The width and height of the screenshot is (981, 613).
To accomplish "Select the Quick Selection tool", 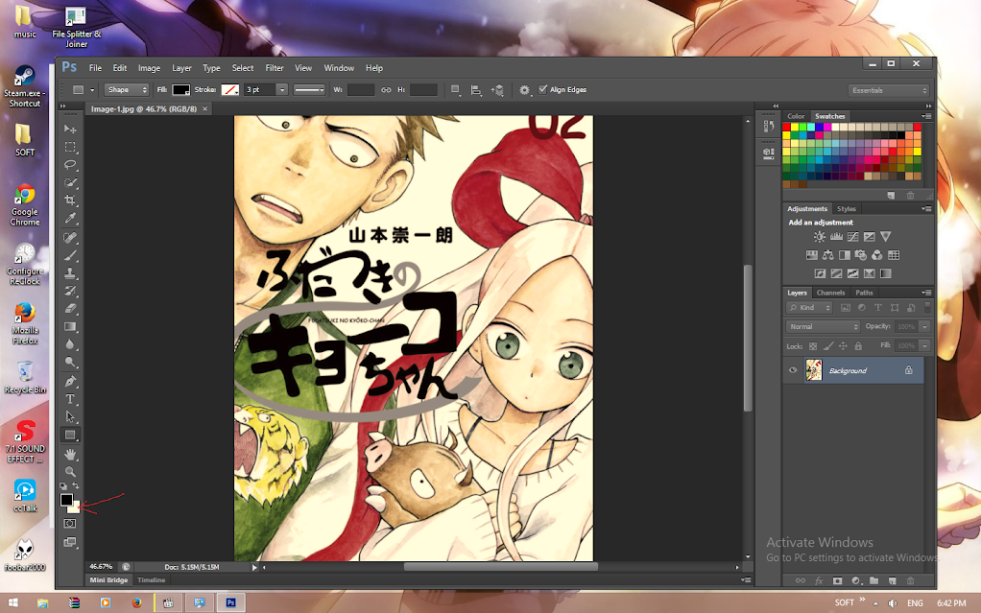I will coord(70,182).
